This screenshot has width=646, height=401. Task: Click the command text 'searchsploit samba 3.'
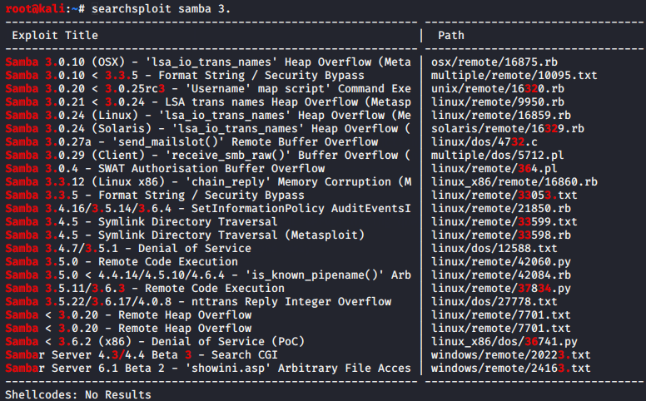(x=161, y=8)
